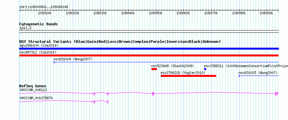Click the red nsv997312 loss bar
Viewport: 288px width, 120px height.
(x=149, y=55)
